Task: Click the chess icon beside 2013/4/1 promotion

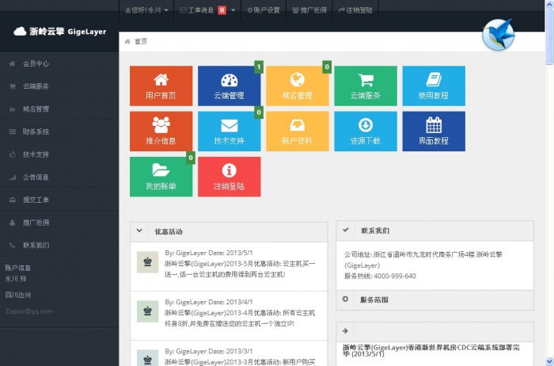Action: pyautogui.click(x=147, y=311)
